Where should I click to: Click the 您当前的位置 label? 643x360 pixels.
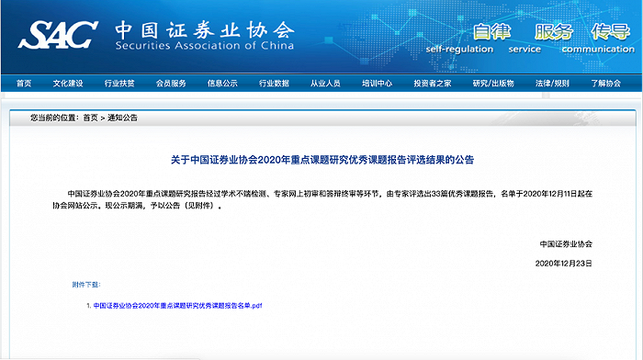(55, 118)
